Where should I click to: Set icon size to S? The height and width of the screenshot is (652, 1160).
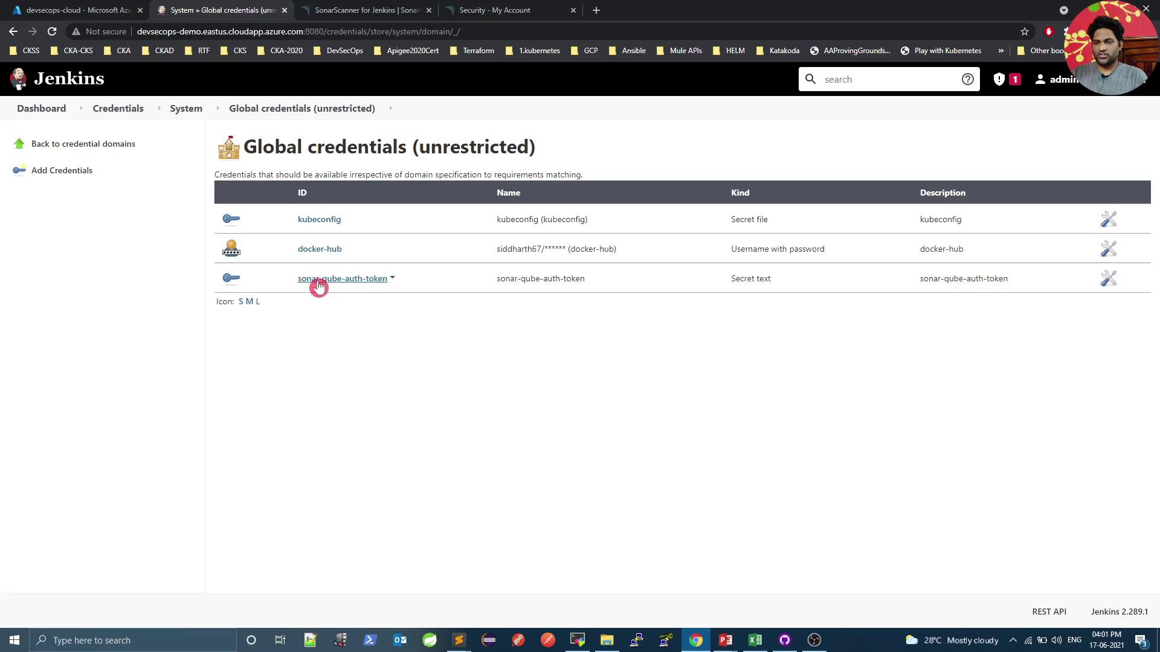[x=240, y=301]
